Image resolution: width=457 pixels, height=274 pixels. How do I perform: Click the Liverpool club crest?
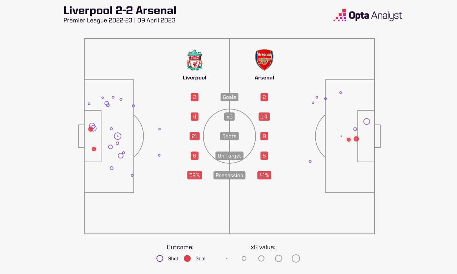[x=195, y=60]
